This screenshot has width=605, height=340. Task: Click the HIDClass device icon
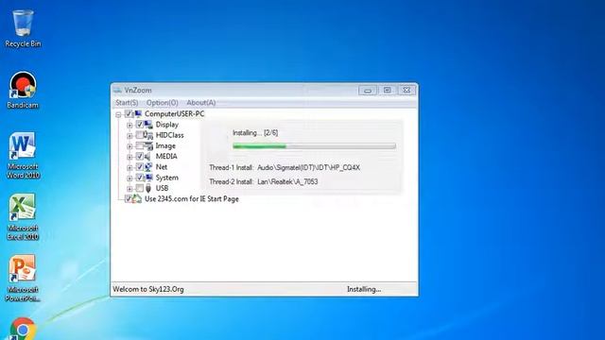click(148, 135)
